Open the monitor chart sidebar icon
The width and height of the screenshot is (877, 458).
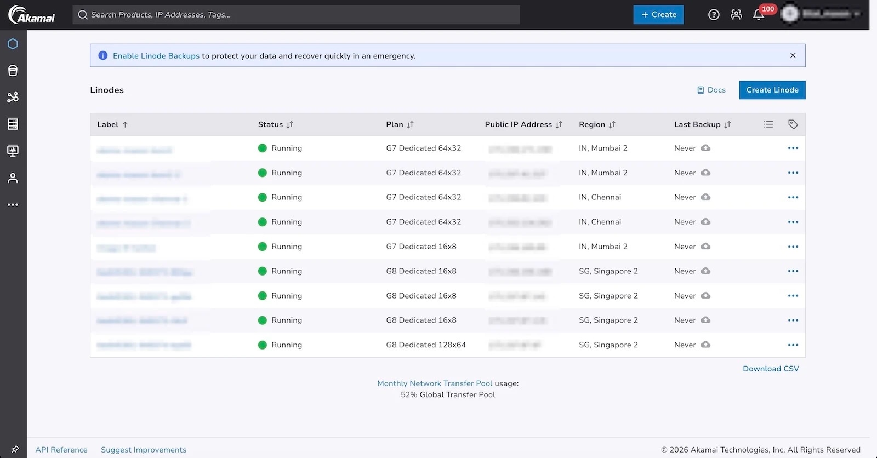[x=13, y=151]
